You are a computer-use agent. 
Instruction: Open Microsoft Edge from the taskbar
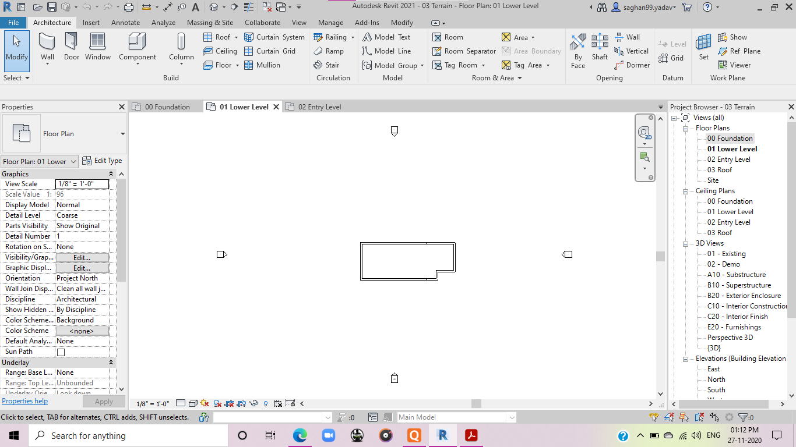(300, 435)
